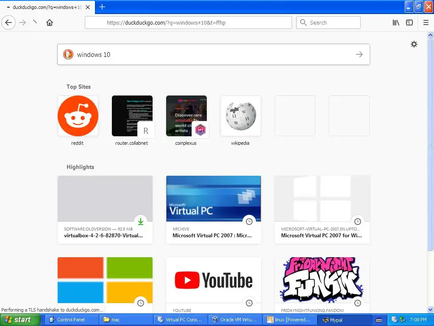Open the virtualbox-4-2-6 download highlight card
434x326 pixels.
click(x=105, y=210)
